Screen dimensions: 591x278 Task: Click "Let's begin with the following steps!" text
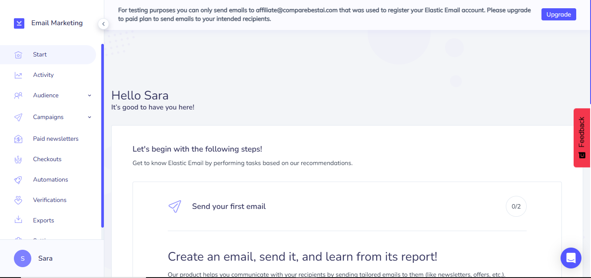click(197, 149)
